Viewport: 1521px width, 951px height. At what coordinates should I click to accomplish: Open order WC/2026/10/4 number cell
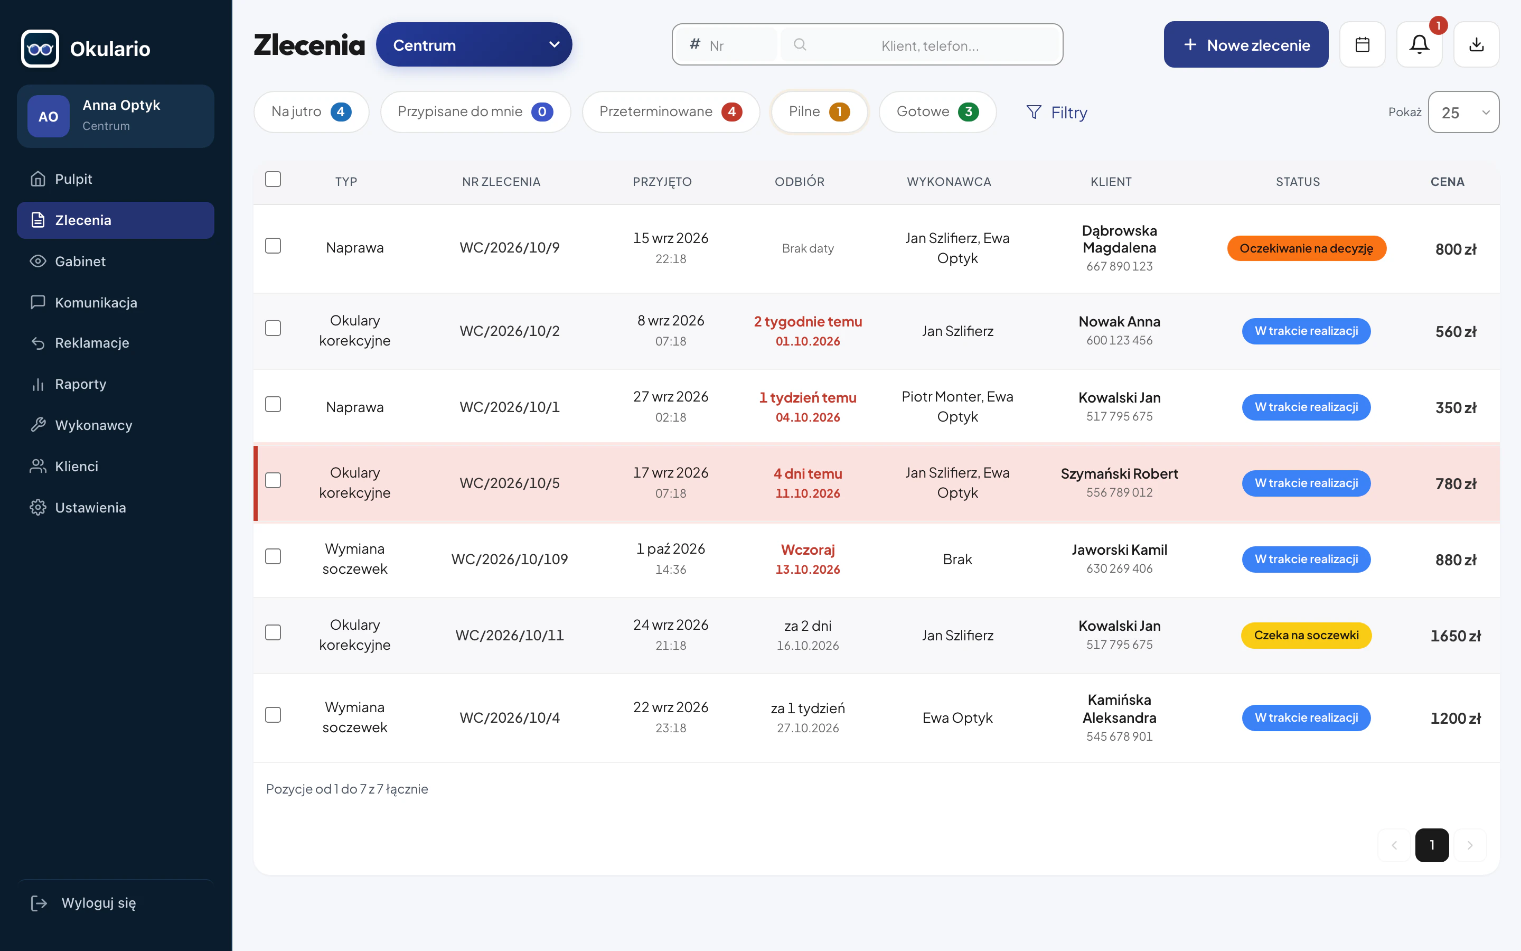[510, 717]
